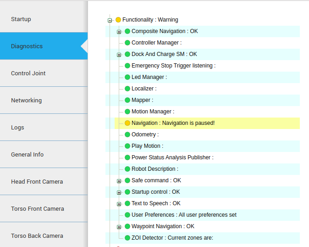Viewport: 309px width, 247px height.
Task: Expand the Dock And Charge SM node
Action: coord(119,55)
